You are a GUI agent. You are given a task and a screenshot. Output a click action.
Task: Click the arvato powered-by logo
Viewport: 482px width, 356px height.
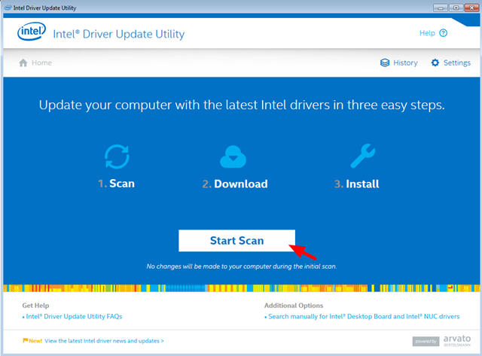(445, 341)
